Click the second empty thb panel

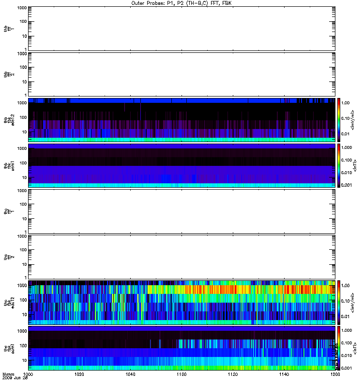coord(181,74)
